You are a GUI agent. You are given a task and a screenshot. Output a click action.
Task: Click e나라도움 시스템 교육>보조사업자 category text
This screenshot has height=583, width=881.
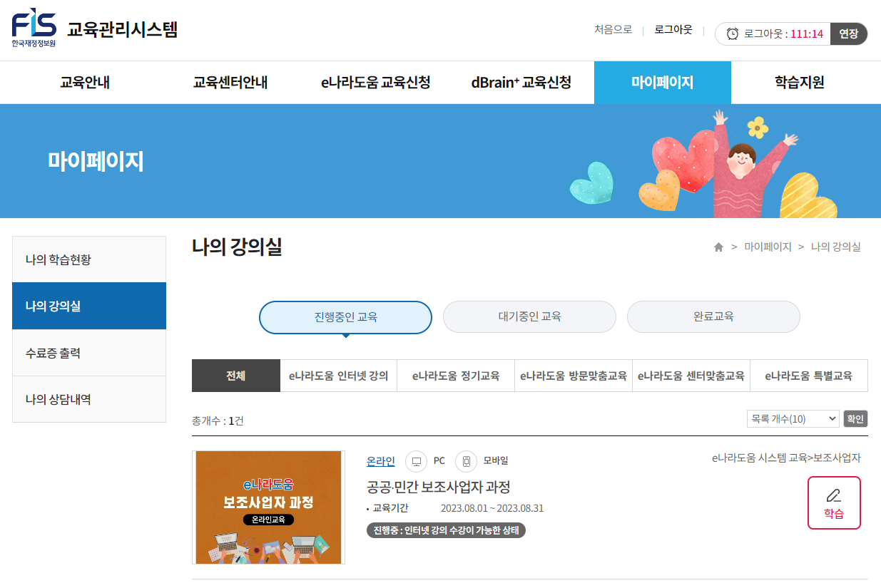(786, 458)
